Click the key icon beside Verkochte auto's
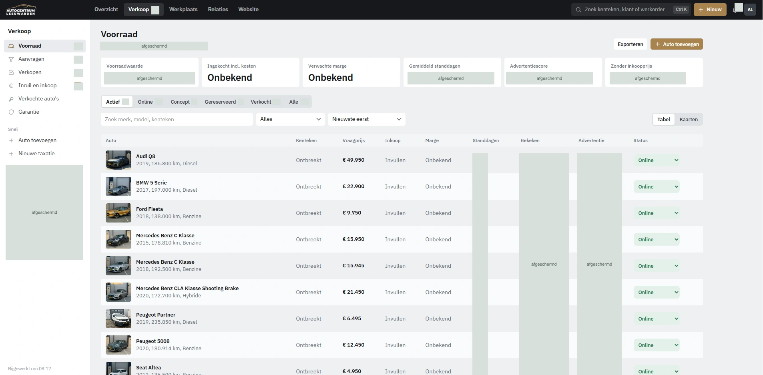Image resolution: width=763 pixels, height=375 pixels. pyautogui.click(x=11, y=99)
